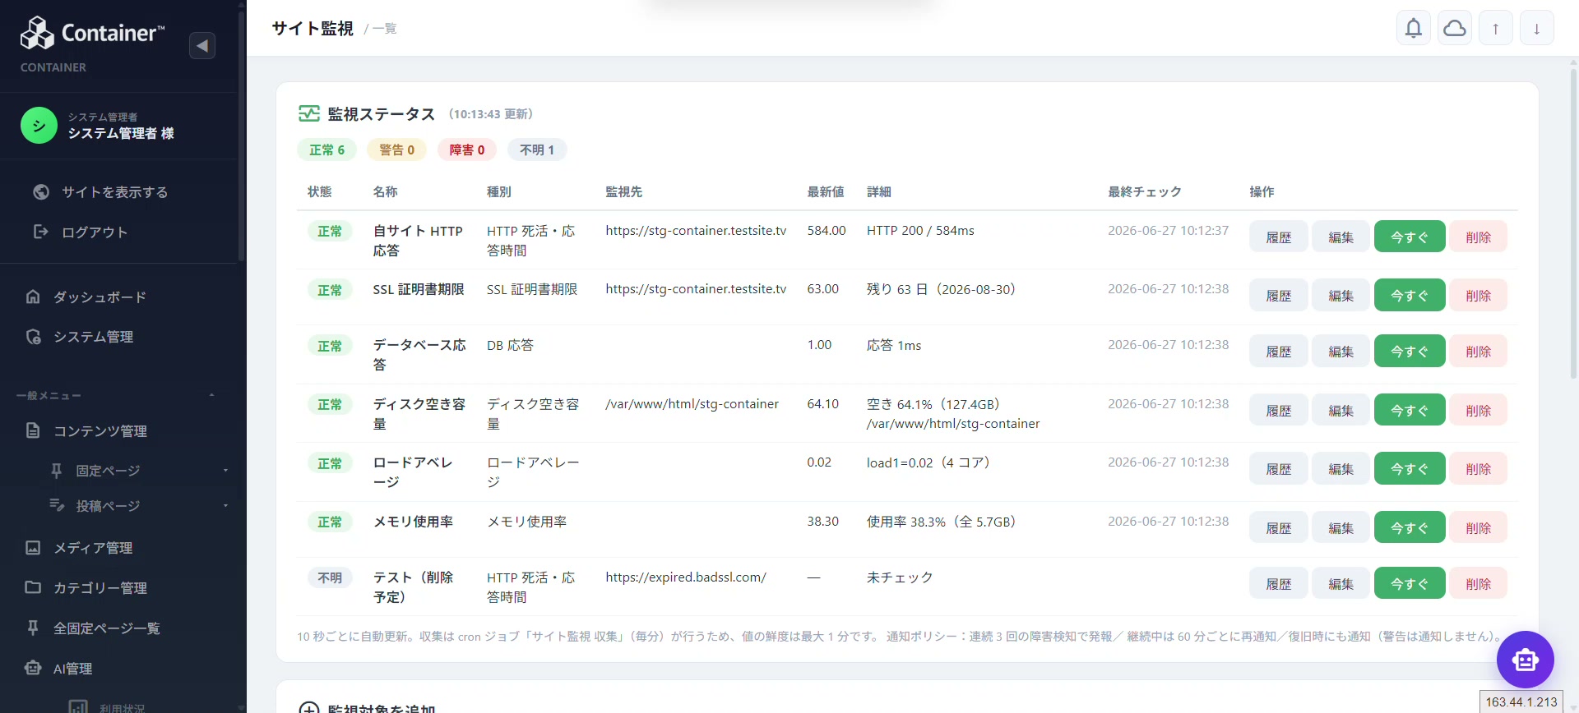The height and width of the screenshot is (713, 1579).
Task: Click the folder icon for カテゴリー管理
Action: (33, 587)
